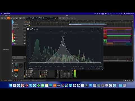This screenshot has width=135, height=101.
Task: Click the orange Bitwig Studio Dock icon
Action: pos(55,86)
